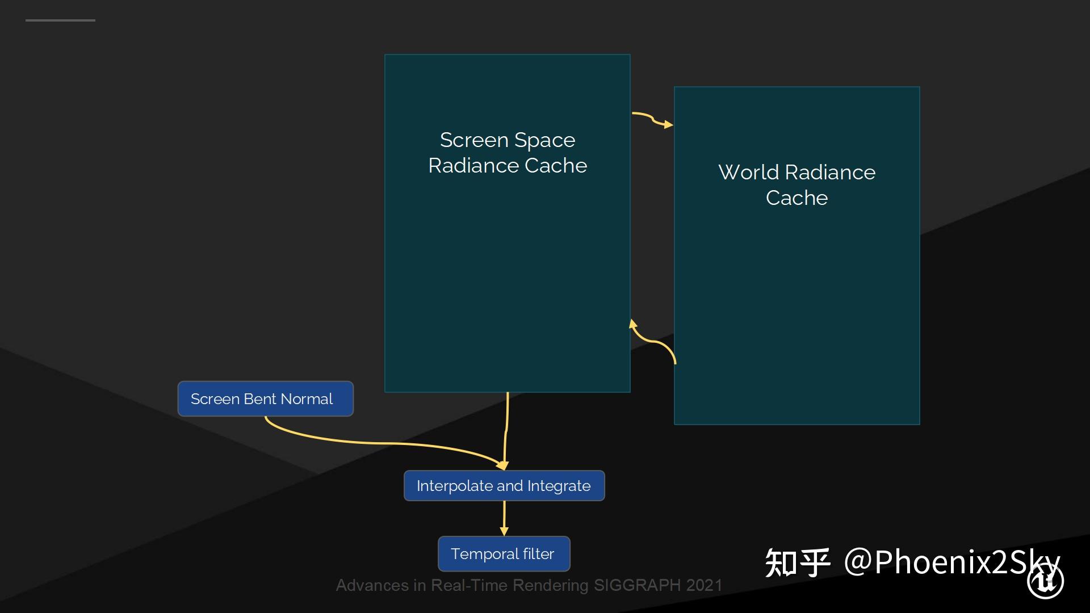Select the SIGGRAPH 2021 footer text
The height and width of the screenshot is (613, 1090).
click(x=528, y=585)
